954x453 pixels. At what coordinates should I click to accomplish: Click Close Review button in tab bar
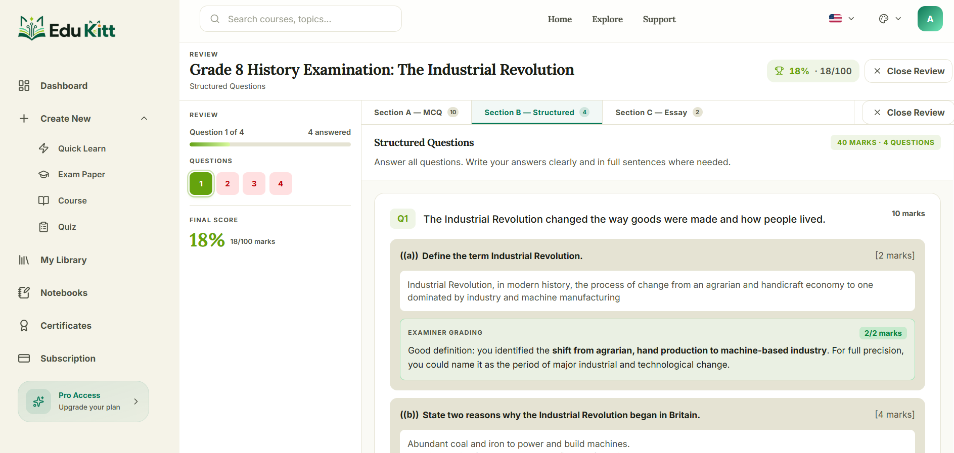click(x=908, y=113)
